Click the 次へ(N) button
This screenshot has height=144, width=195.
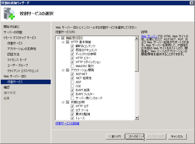point(135,136)
